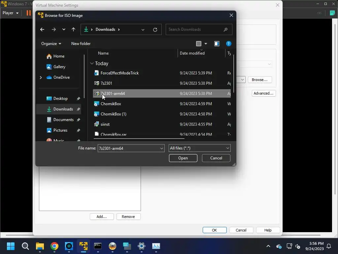The image size is (338, 254).
Task: Collapse the Today group
Action: (x=92, y=63)
